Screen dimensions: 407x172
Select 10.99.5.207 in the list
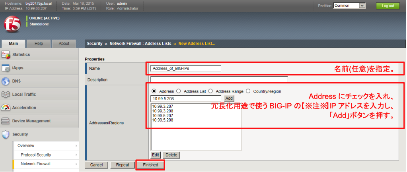tap(162, 116)
